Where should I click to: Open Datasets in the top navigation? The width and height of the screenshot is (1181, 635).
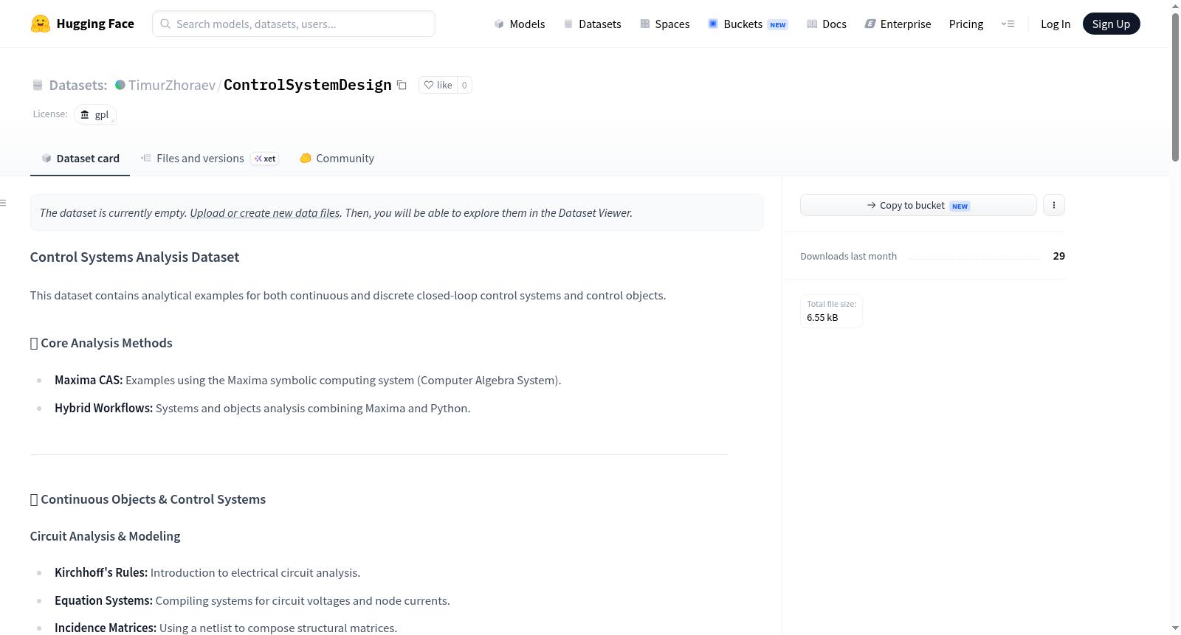(x=593, y=24)
